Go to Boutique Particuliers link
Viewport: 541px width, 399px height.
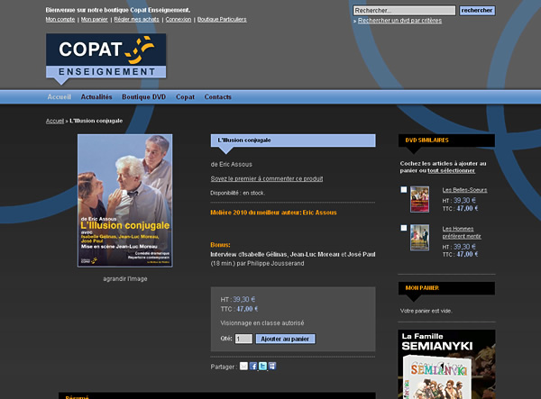coord(222,19)
